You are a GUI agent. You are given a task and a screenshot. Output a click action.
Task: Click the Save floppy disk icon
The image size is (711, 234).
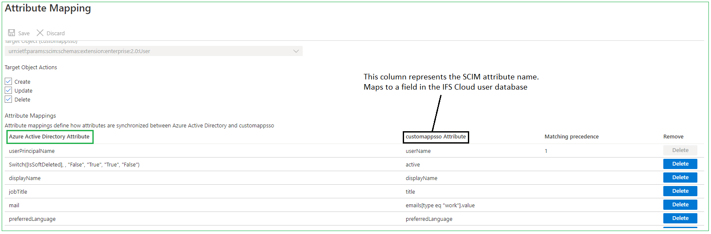coord(11,33)
